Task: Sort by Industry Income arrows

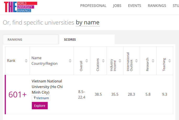Action: [120, 61]
